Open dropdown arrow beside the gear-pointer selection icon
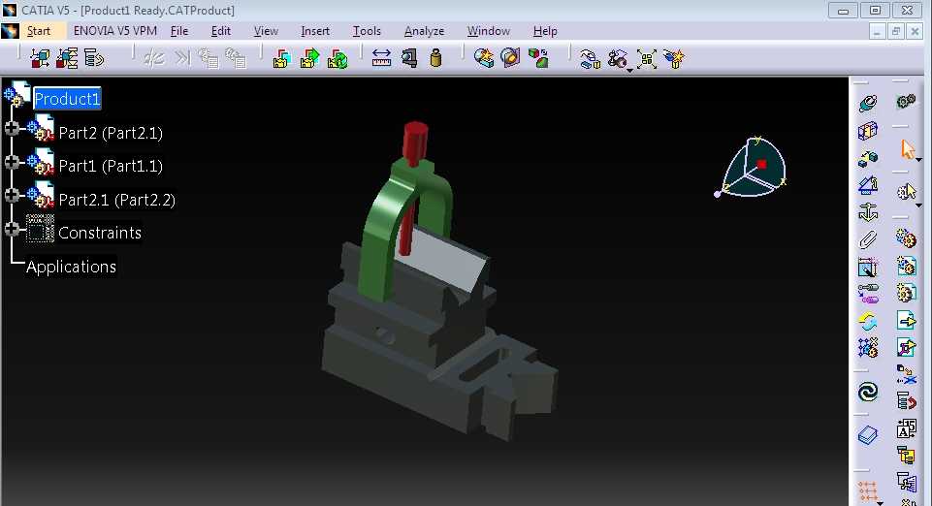932x506 pixels. (x=919, y=205)
